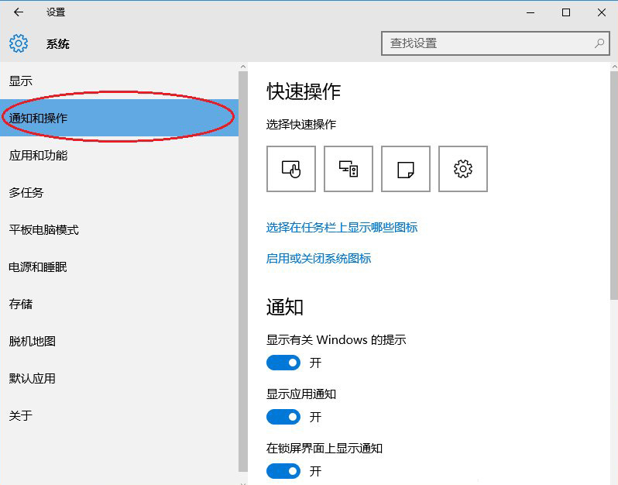Click the main content scrollbar thumb
This screenshot has width=618, height=485.
(x=613, y=185)
